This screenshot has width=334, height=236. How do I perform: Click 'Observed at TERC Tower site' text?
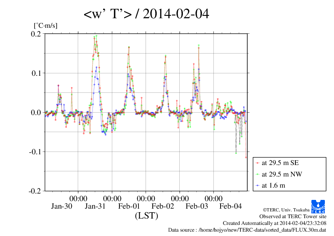[x=293, y=217]
